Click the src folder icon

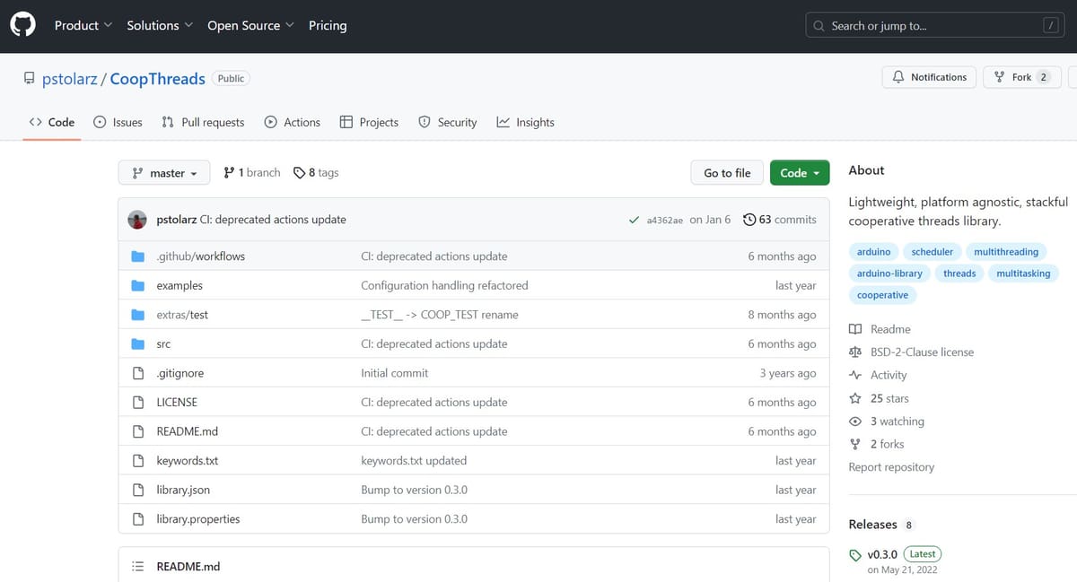[x=138, y=344]
